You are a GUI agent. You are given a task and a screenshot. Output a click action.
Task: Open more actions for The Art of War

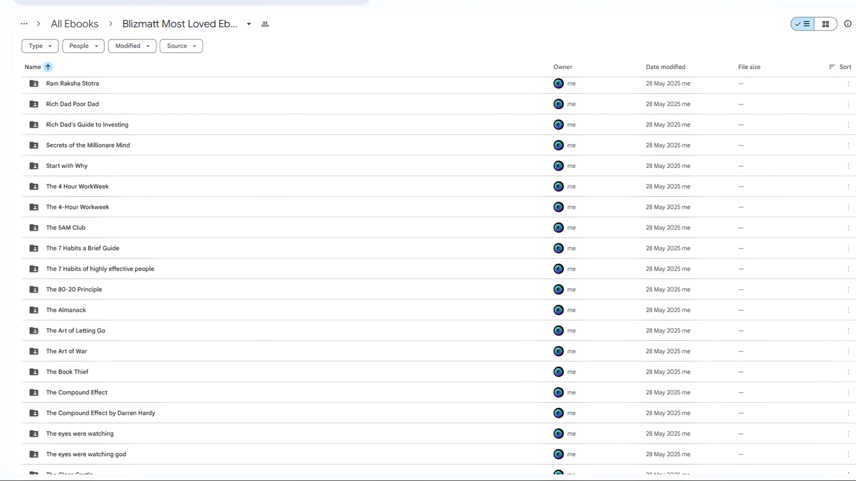tap(848, 351)
